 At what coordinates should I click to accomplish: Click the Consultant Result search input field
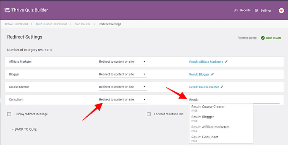(234, 100)
